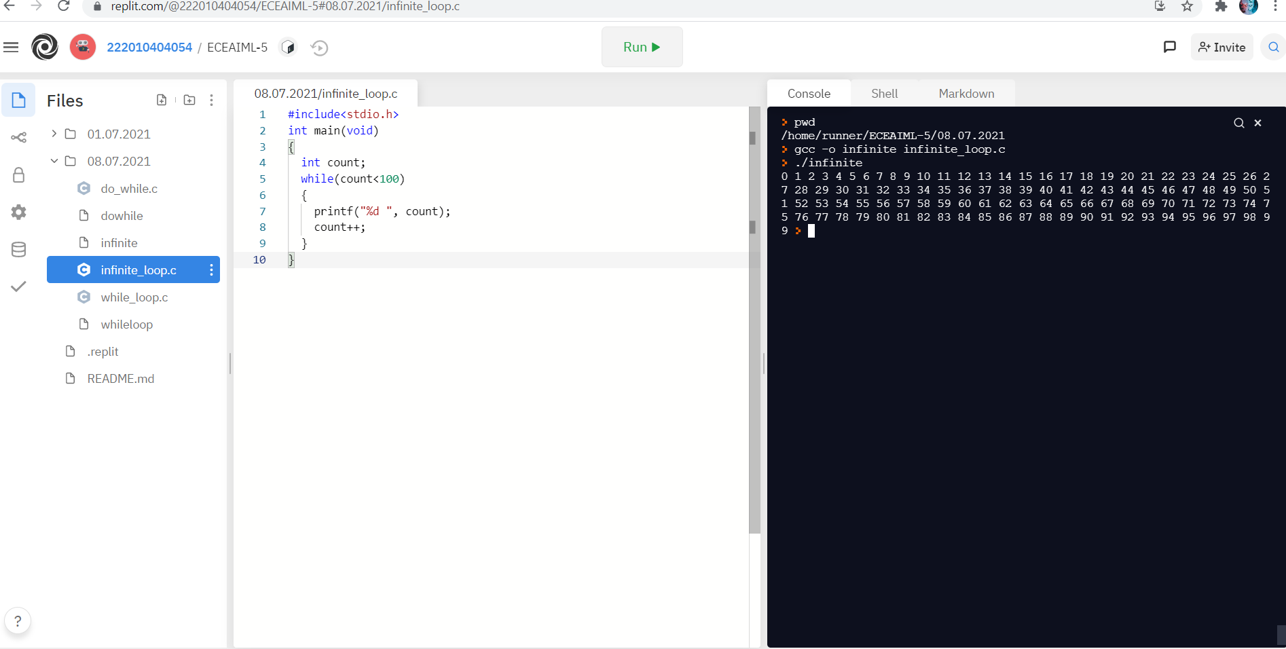The width and height of the screenshot is (1286, 649).
Task: Switch to the Shell tab
Action: click(884, 93)
